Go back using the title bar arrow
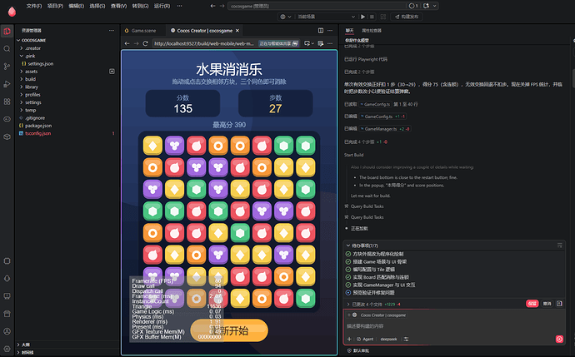The image size is (575, 357). click(x=212, y=6)
